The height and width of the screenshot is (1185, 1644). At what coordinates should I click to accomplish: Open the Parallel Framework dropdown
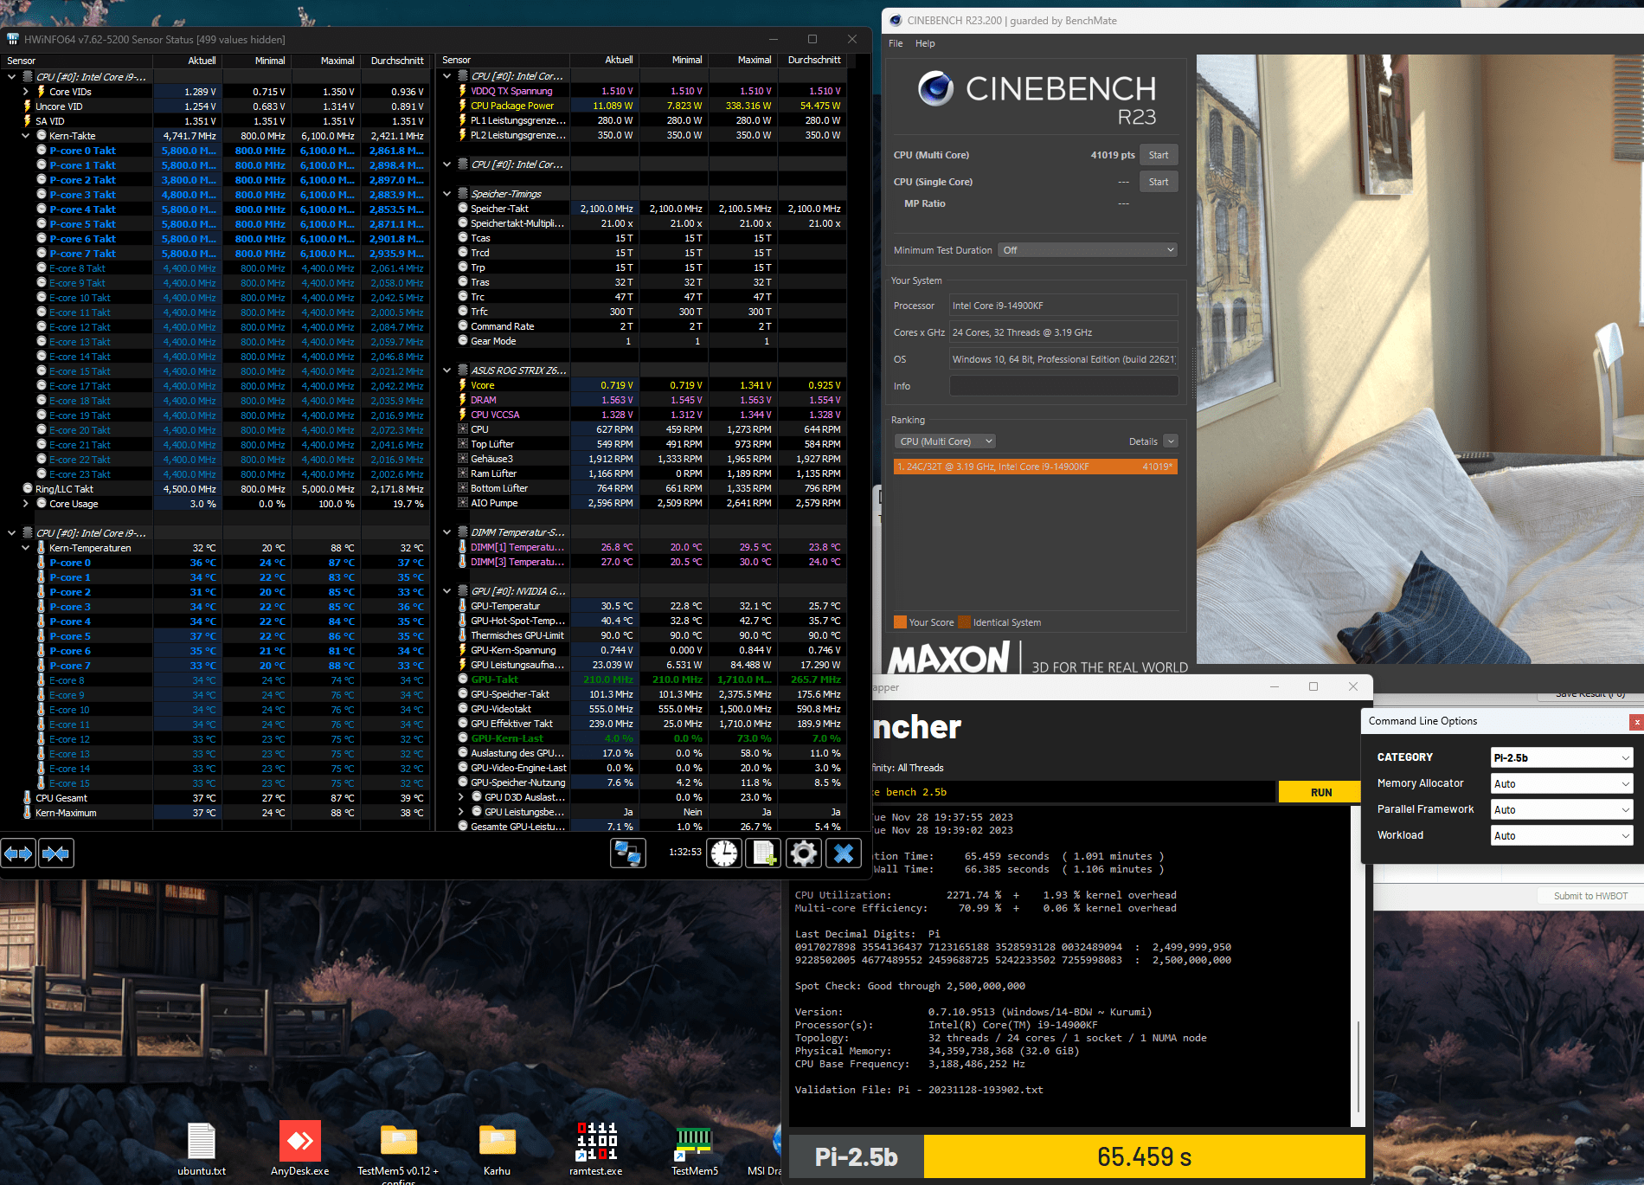(1561, 809)
